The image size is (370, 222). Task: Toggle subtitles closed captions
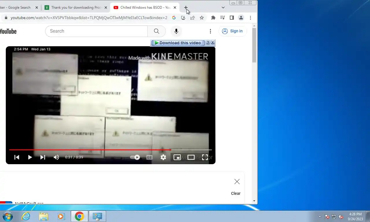(x=149, y=157)
